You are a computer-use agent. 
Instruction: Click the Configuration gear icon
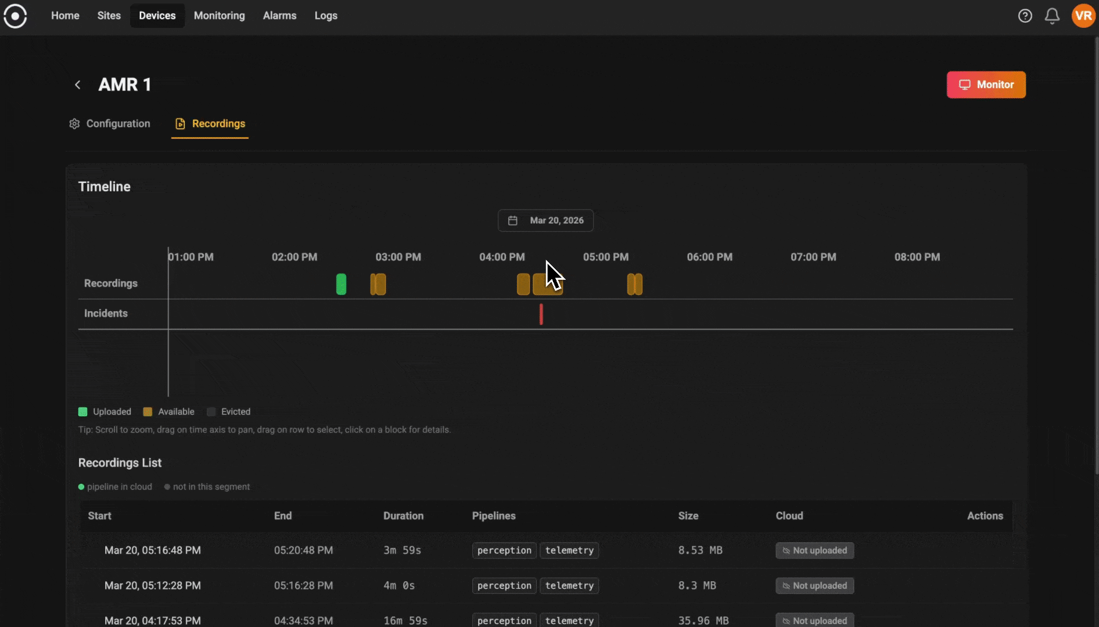(74, 124)
